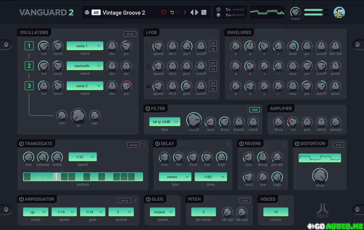This screenshot has width=364, height=230.
Task: Open the preset three-dot options menu
Action: click(x=185, y=13)
